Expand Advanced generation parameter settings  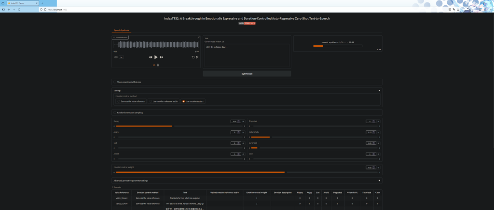(379, 181)
